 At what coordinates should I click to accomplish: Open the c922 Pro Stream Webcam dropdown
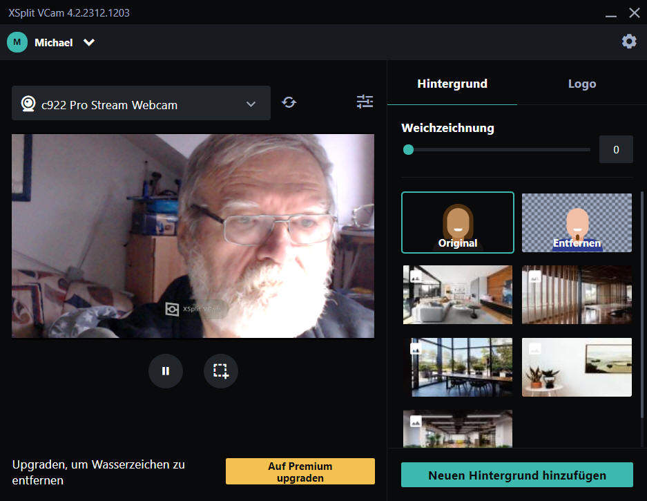pos(251,104)
